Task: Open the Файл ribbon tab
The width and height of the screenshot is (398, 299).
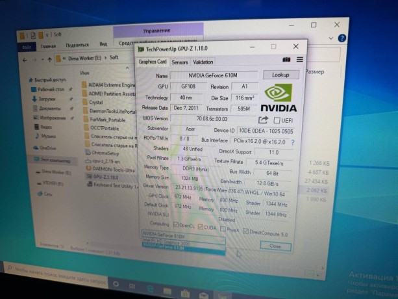Action: [x=27, y=47]
